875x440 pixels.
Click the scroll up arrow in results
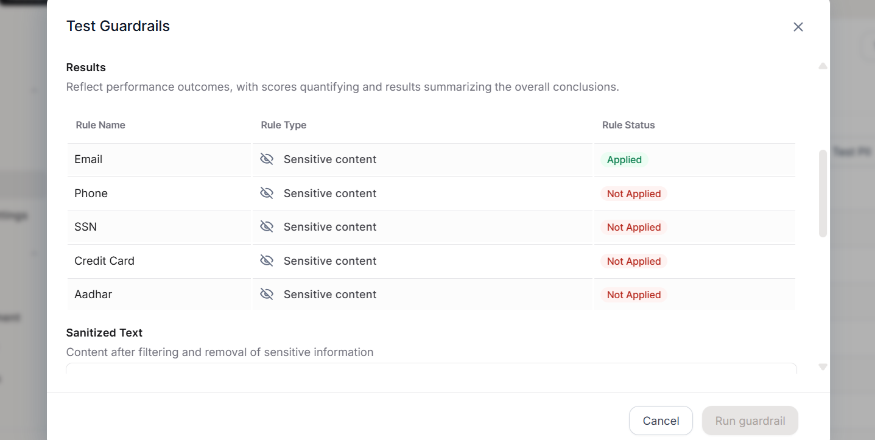[x=823, y=66]
